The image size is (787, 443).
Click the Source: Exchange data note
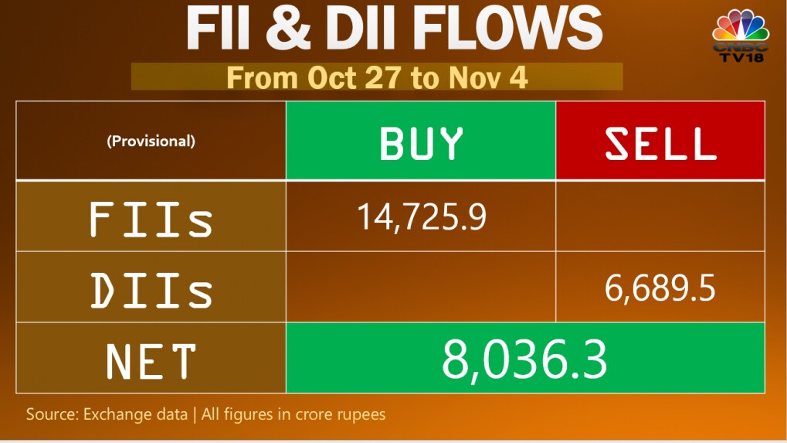click(107, 414)
